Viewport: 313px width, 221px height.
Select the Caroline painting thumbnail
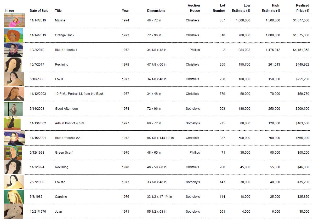[14, 197]
